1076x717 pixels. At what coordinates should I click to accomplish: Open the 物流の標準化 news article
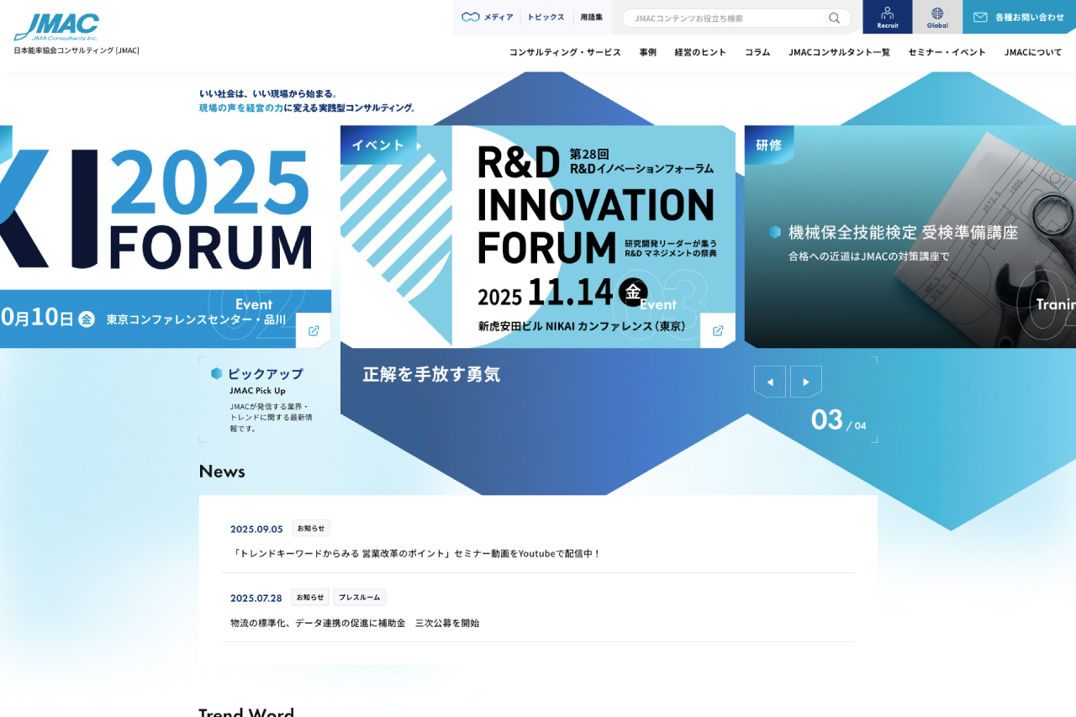(x=355, y=623)
